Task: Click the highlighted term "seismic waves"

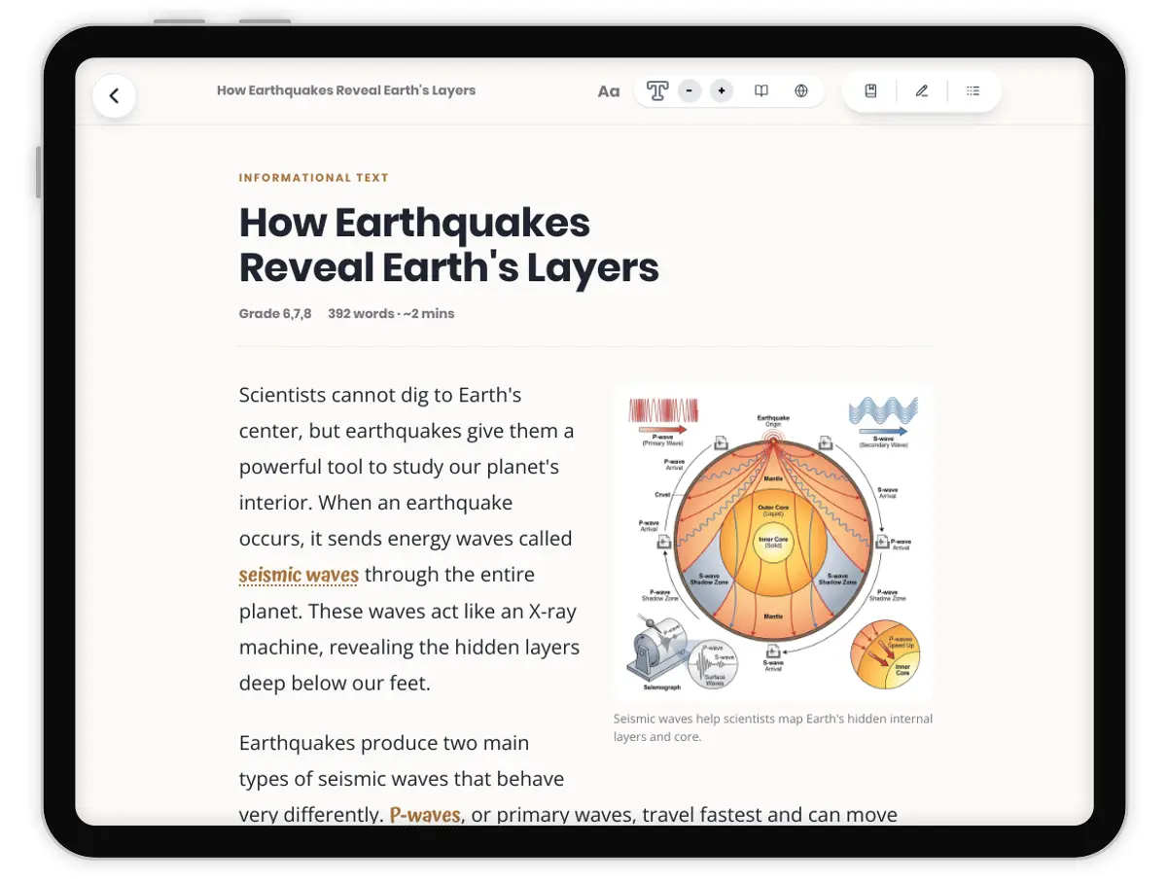Action: [299, 575]
